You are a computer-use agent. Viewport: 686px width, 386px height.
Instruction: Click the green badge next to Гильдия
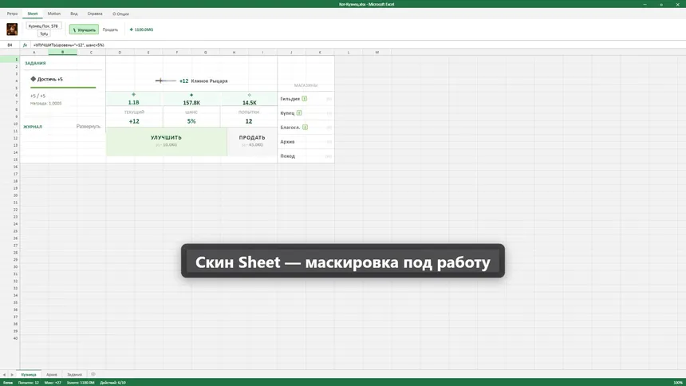tap(305, 99)
